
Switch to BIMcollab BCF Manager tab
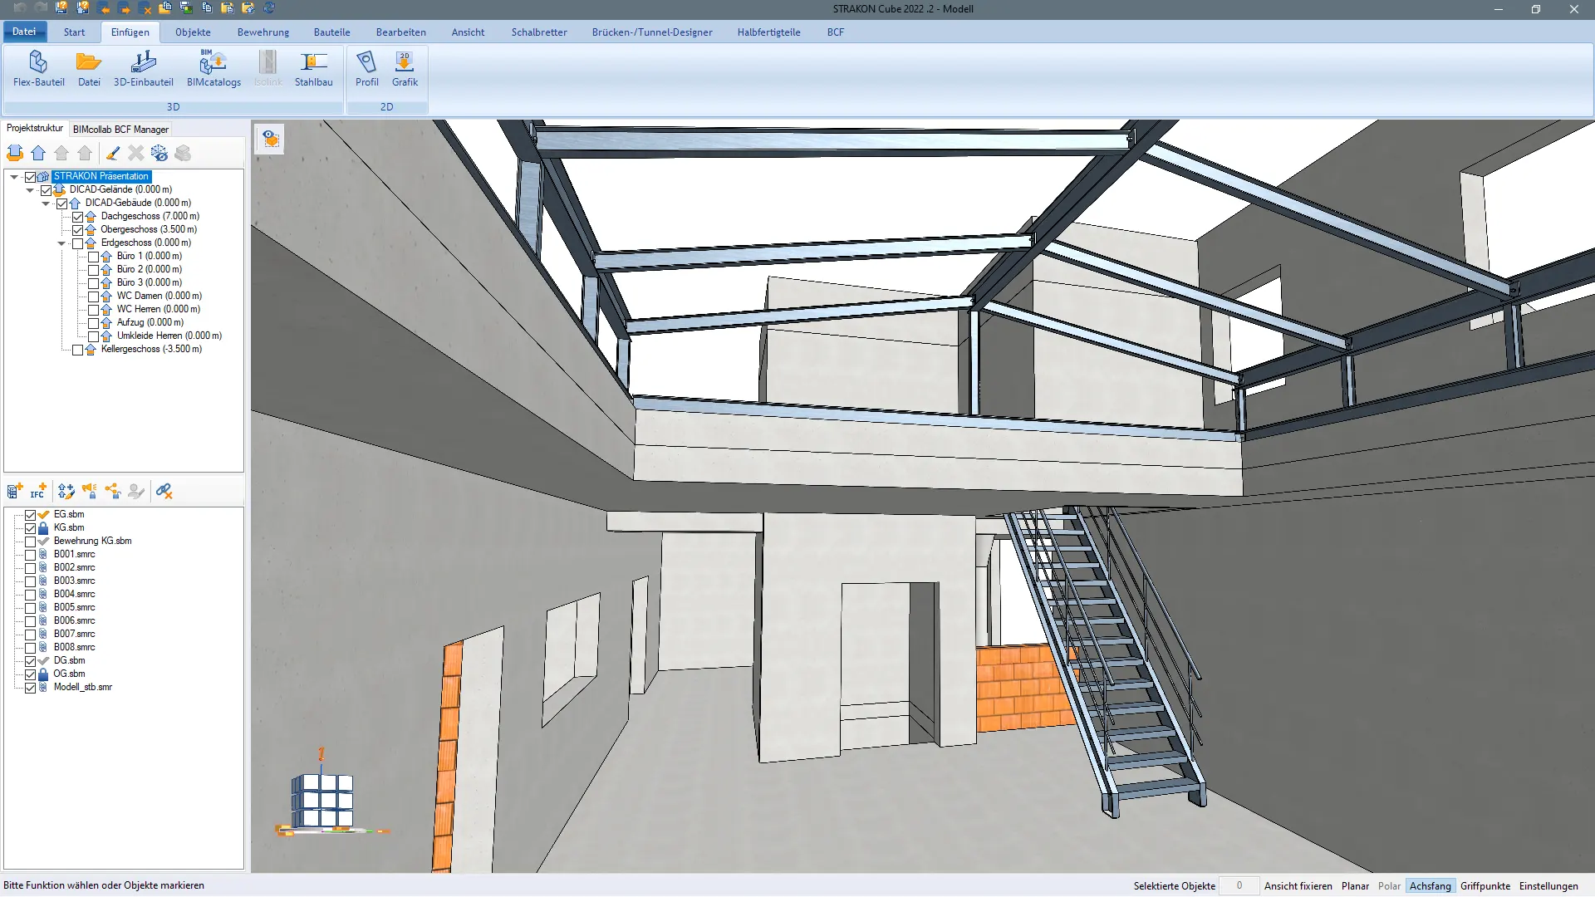120,130
